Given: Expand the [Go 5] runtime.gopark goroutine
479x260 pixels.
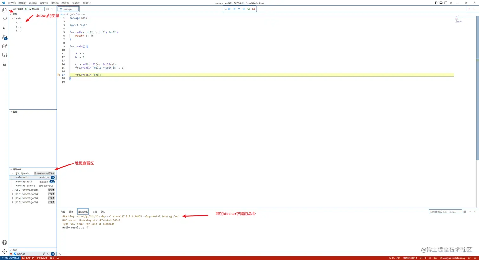Looking at the screenshot, I should pyautogui.click(x=13, y=202).
